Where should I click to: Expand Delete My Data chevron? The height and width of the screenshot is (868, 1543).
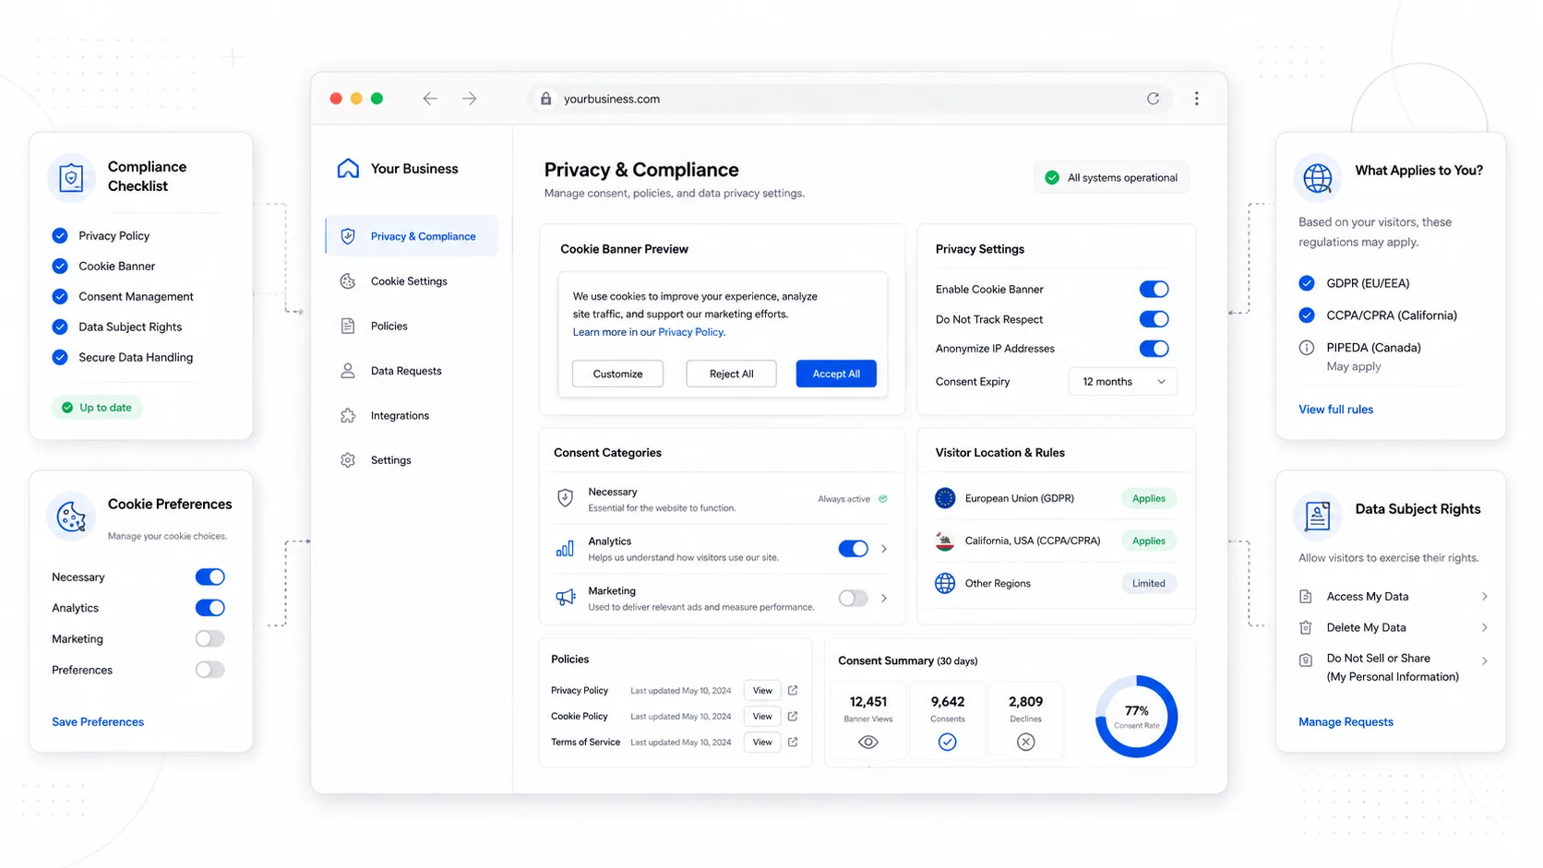point(1485,627)
